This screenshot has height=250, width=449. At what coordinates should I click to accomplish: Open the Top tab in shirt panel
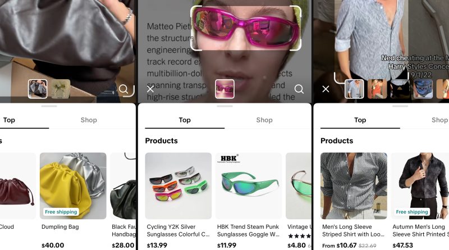360,120
